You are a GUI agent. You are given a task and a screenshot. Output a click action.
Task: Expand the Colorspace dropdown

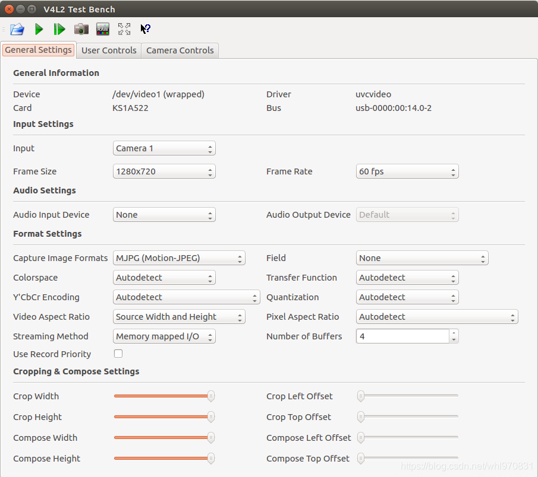pos(164,278)
